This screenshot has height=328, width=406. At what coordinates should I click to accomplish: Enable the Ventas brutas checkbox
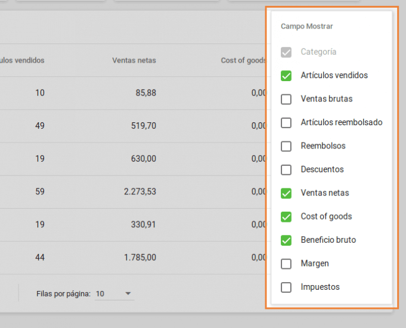point(286,99)
